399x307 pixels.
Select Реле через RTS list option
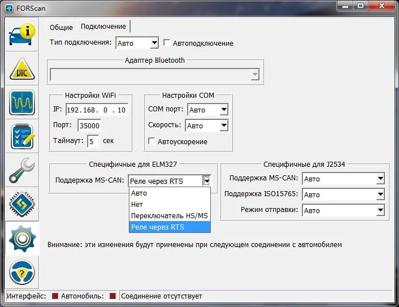point(170,227)
